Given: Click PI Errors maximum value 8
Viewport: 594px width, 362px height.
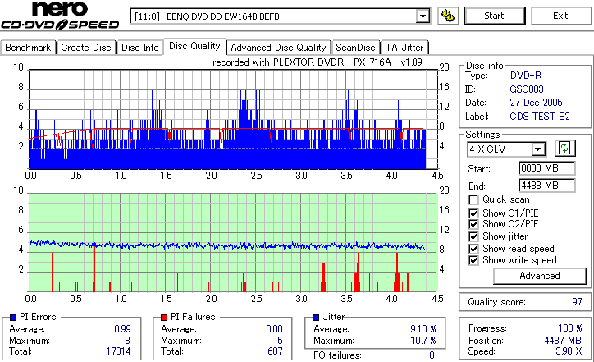Looking at the screenshot, I should (x=128, y=341).
